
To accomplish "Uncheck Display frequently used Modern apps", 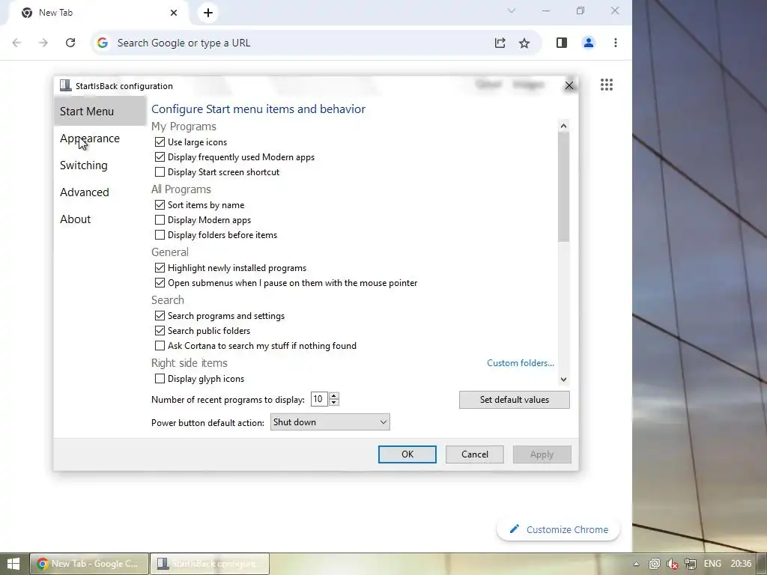I will click(160, 157).
